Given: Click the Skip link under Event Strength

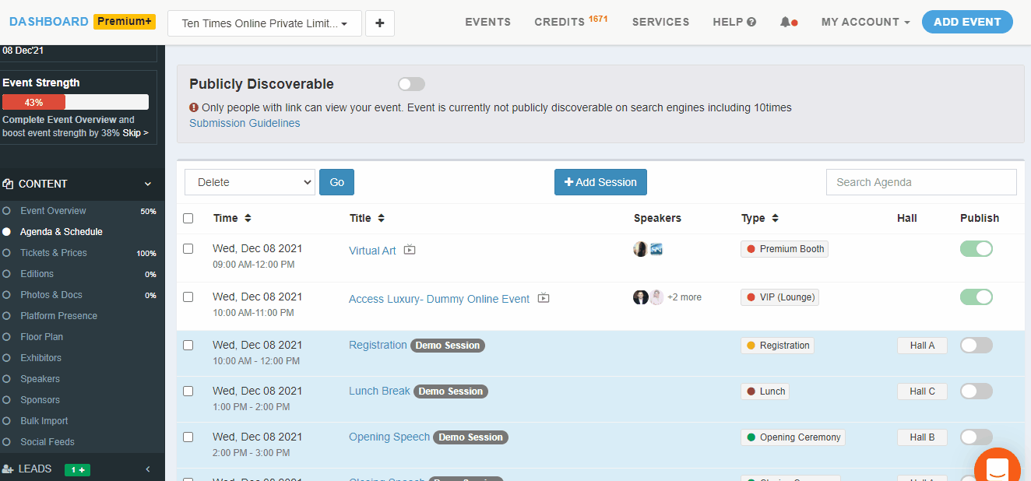Looking at the screenshot, I should (x=135, y=133).
